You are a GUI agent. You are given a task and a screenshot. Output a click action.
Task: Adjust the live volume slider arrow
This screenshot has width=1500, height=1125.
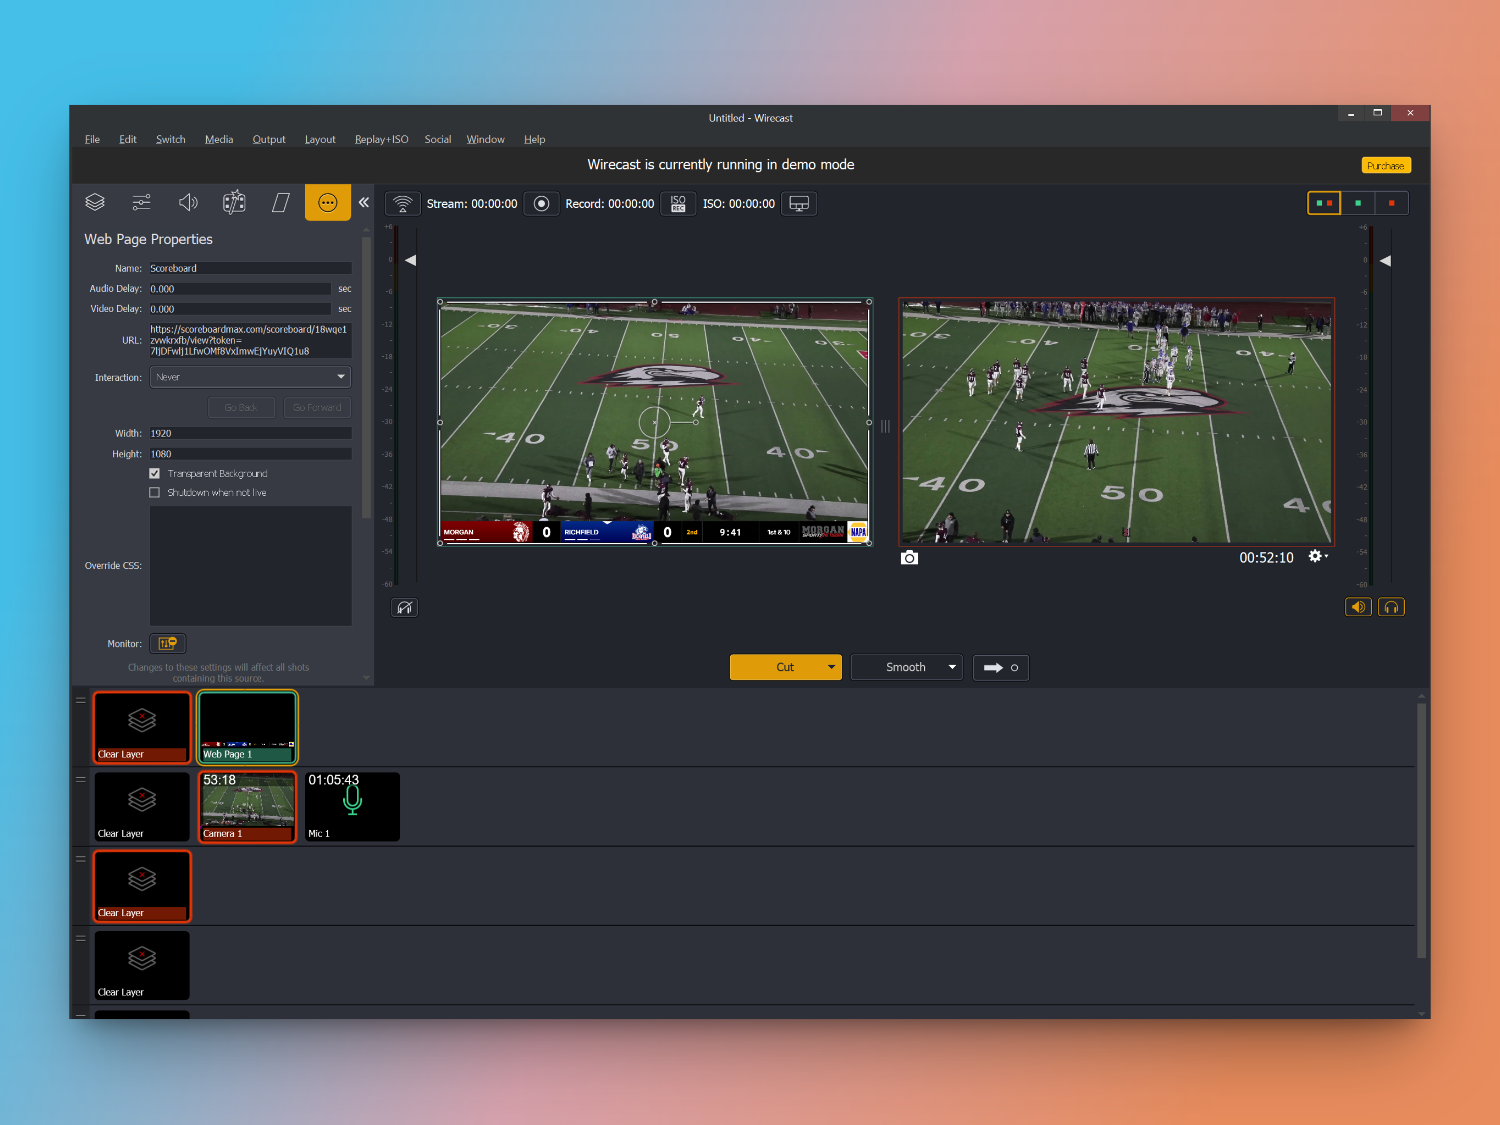click(x=1385, y=260)
